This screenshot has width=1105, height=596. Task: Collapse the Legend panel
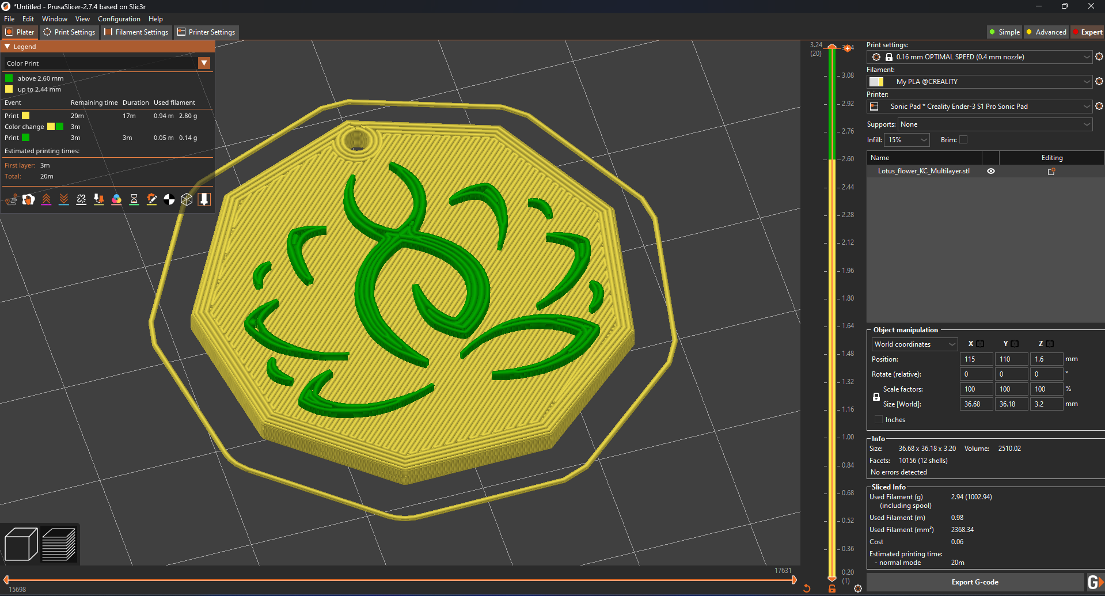(x=7, y=47)
